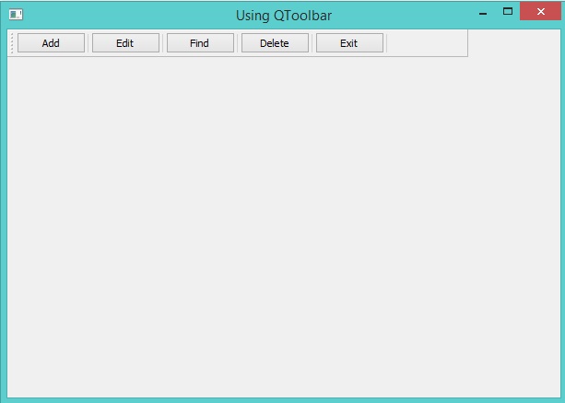
Task: Hit the Exit button in the toolbar
Action: [x=349, y=43]
